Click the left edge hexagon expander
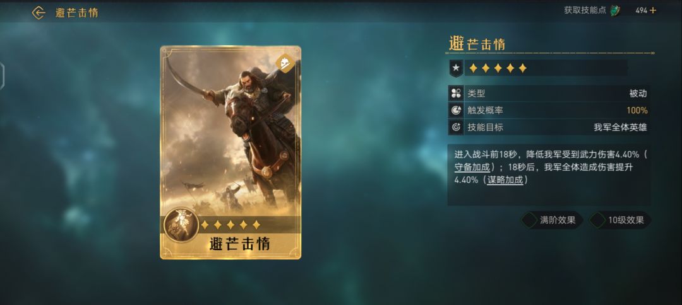This screenshot has height=305, width=682. [x=2, y=76]
